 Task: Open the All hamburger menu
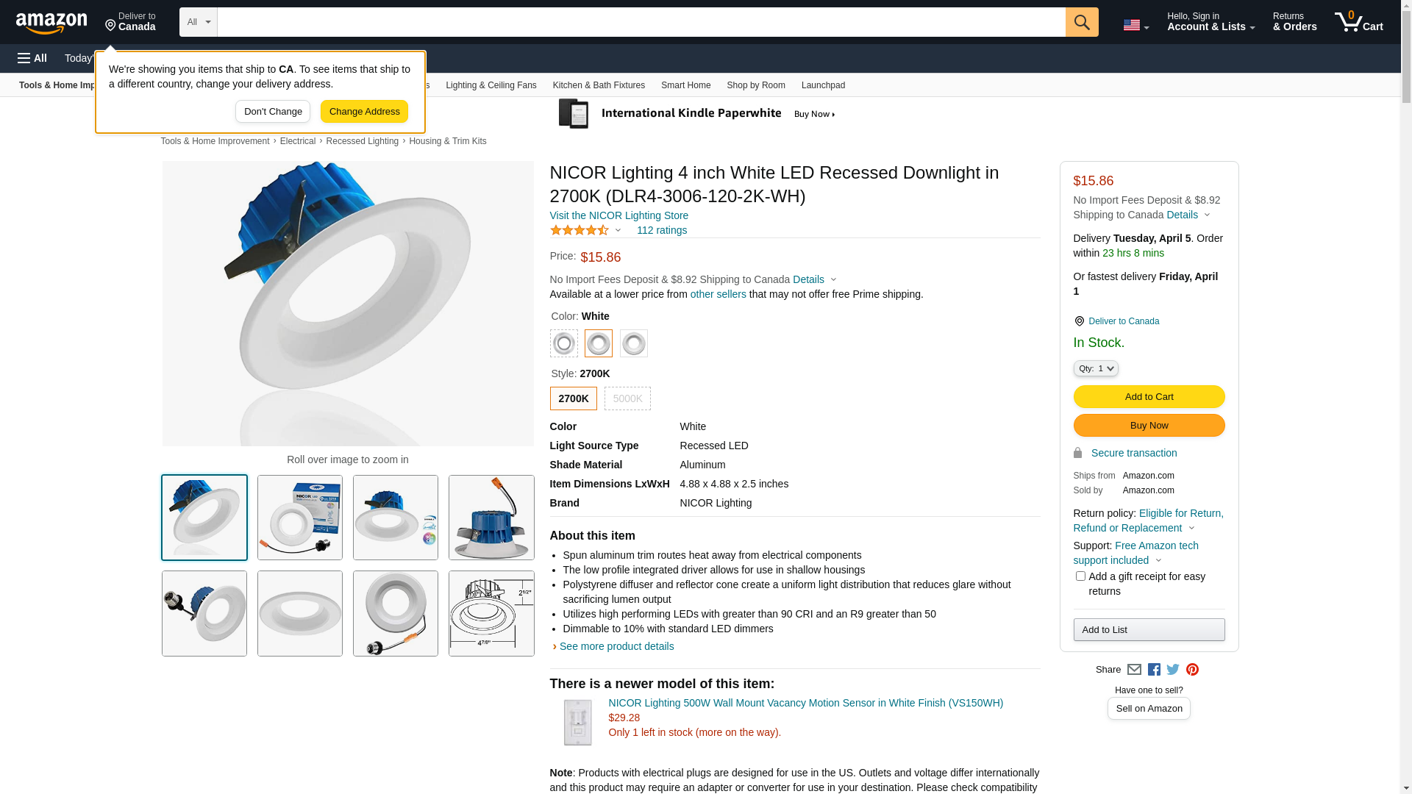pos(32,58)
